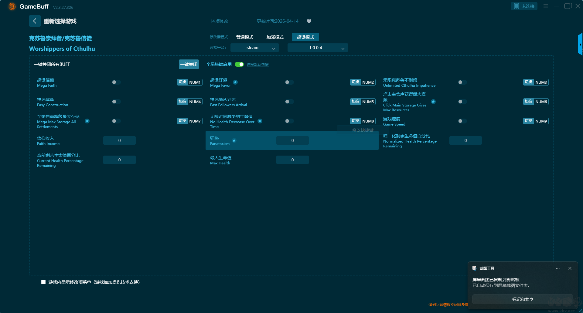The width and height of the screenshot is (583, 313).
Task: Enable Fast Followers Arrival switch
Action: coord(289,102)
